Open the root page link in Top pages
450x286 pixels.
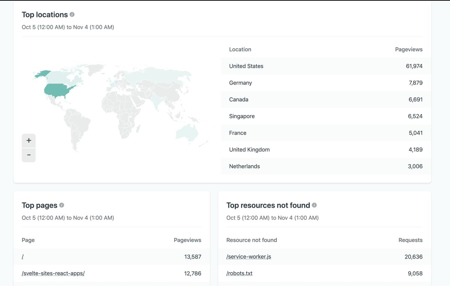22,256
